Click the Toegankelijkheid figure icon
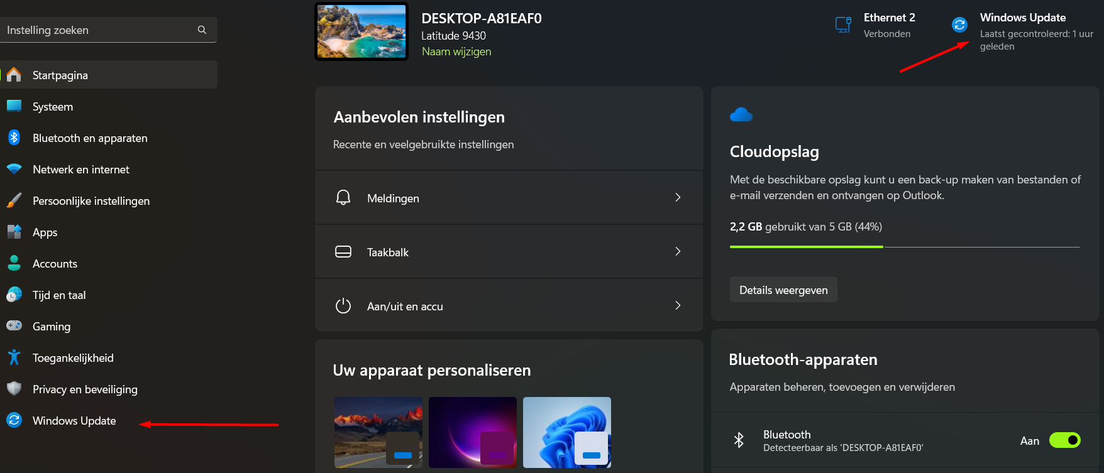 coord(14,357)
